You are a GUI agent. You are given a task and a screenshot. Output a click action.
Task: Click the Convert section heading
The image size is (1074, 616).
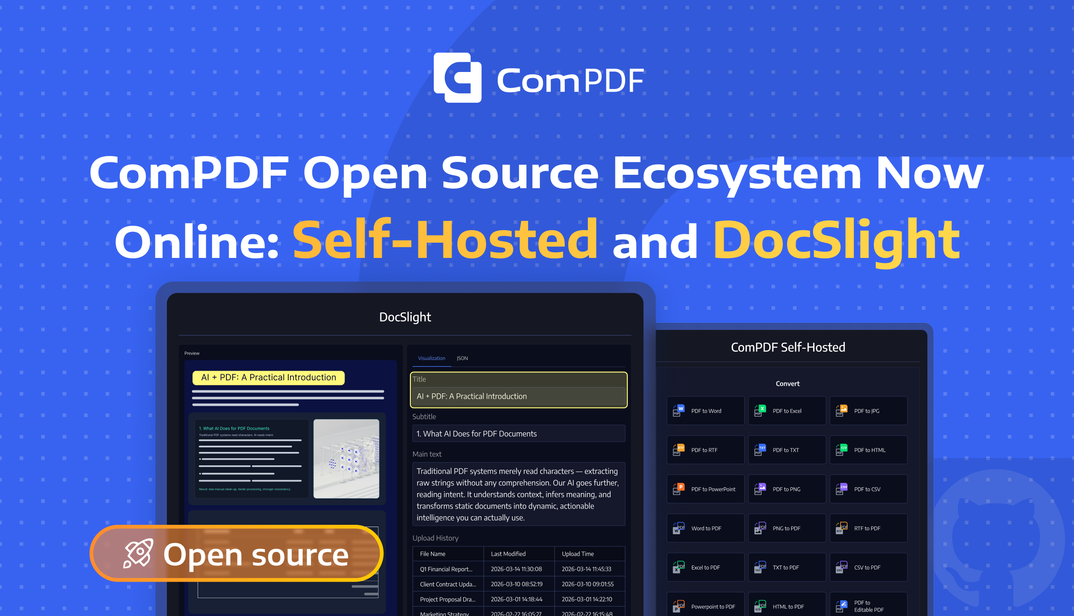coord(788,384)
